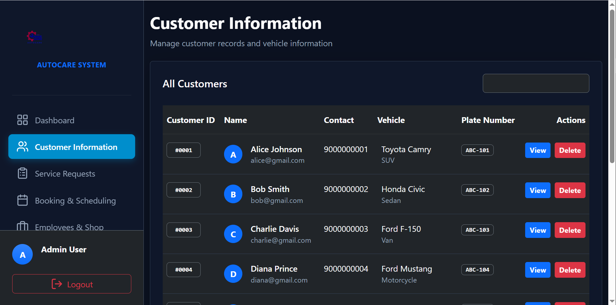Delete Bob Smith's record
This screenshot has height=305, width=616.
pos(570,190)
